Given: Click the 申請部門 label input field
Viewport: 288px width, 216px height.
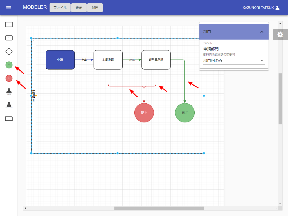Looking at the screenshot, I should tap(234, 49).
